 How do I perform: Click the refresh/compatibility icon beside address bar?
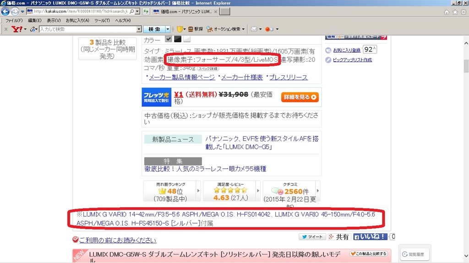pos(146,11)
